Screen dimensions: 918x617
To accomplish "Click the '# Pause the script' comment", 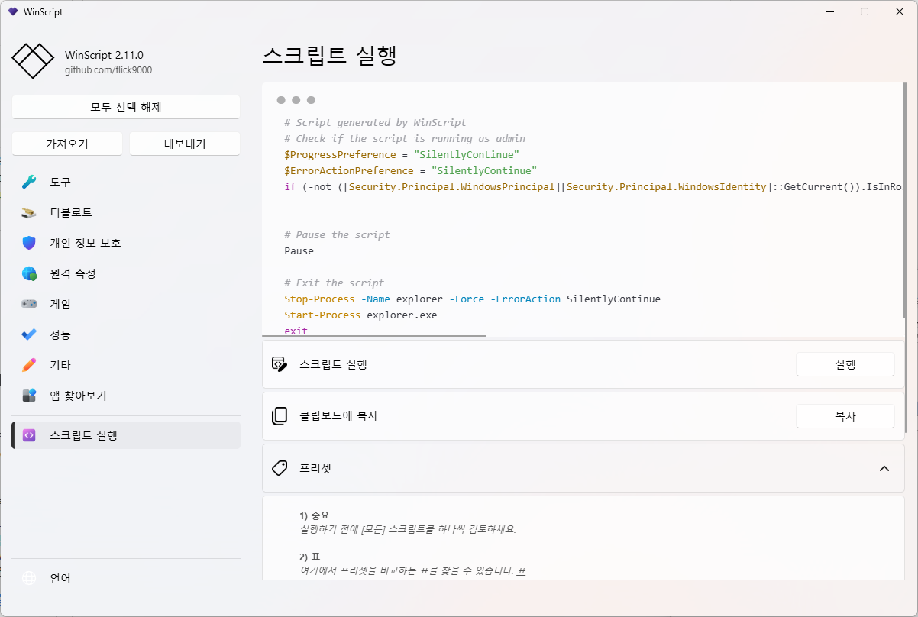I will click(337, 234).
